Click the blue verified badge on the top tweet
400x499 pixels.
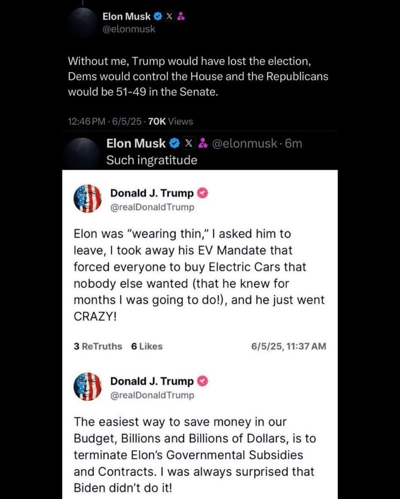(158, 16)
